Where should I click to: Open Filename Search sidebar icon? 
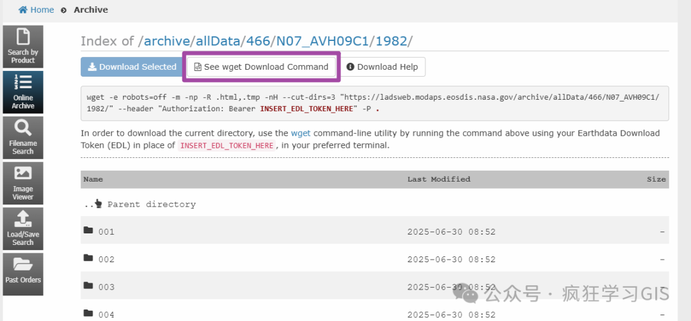[x=23, y=138]
